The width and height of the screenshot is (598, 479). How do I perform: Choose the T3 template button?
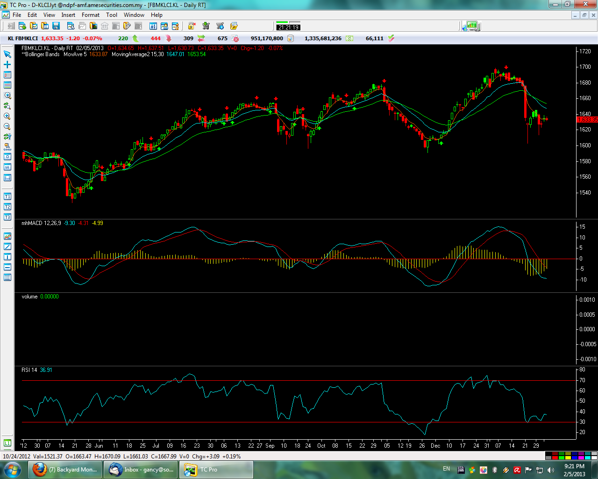pyautogui.click(x=7, y=217)
